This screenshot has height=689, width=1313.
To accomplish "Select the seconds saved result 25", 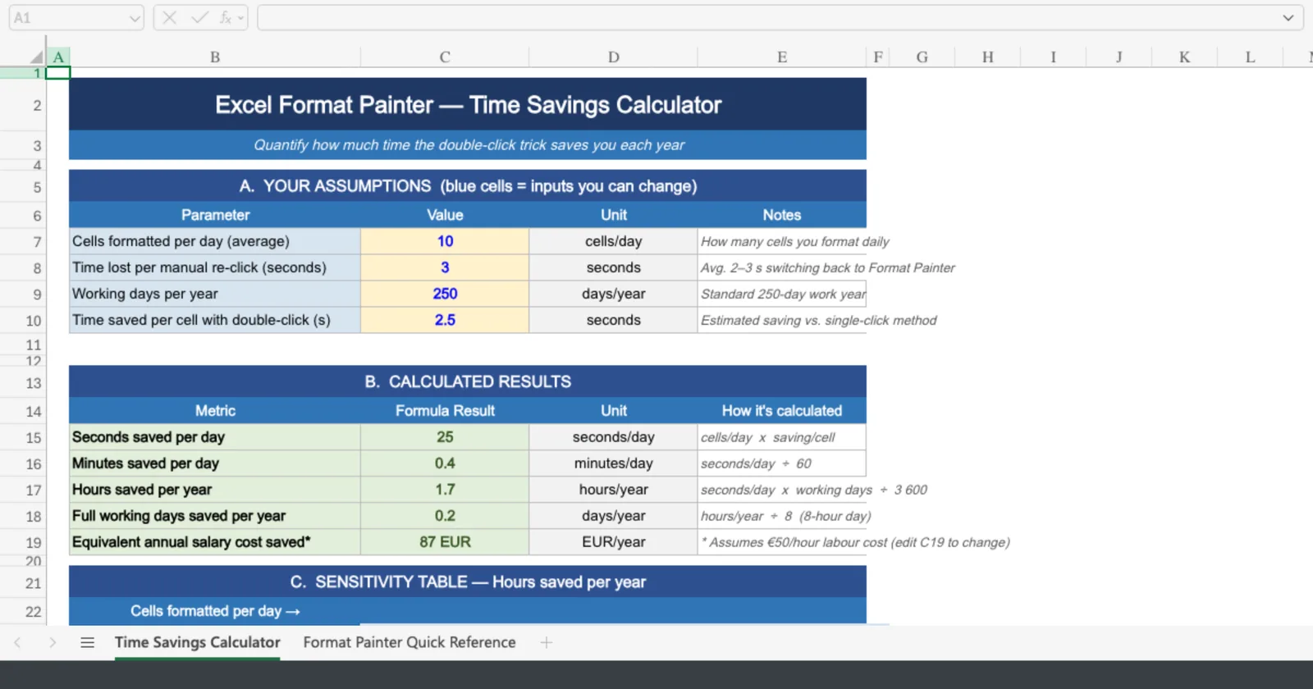I will coord(445,437).
